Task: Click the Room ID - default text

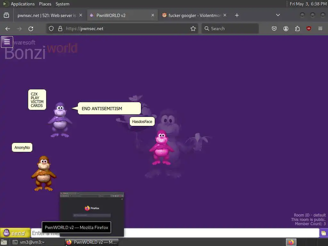Action: [x=310, y=215]
